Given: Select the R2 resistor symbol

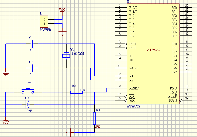Looking at the screenshot, I should tap(76, 92).
